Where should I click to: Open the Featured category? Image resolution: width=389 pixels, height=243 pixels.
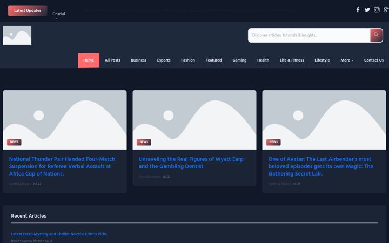point(213,60)
